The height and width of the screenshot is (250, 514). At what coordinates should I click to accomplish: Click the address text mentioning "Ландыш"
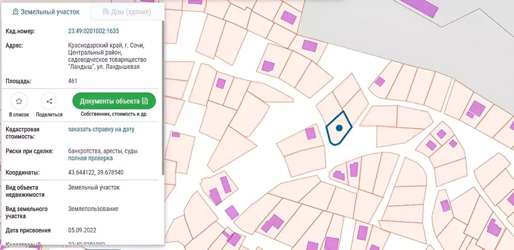(x=107, y=56)
